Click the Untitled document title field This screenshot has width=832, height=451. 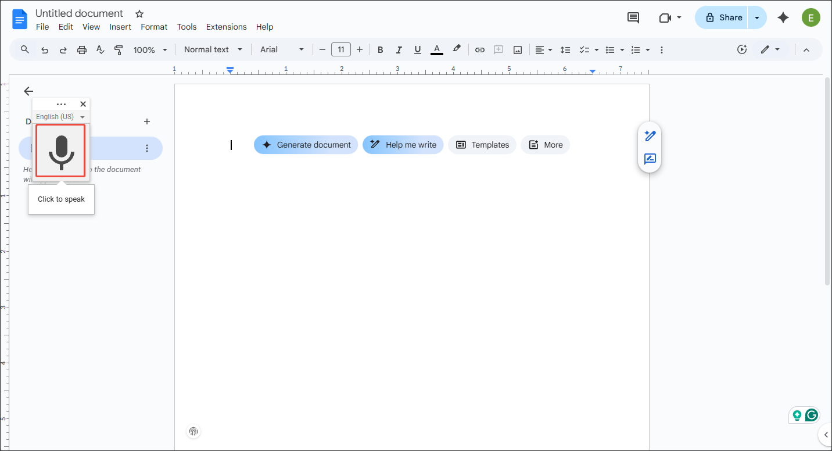(79, 13)
